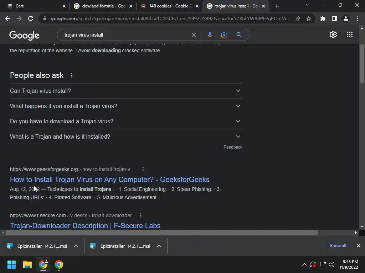Bookmark this page with the star

coord(309,18)
